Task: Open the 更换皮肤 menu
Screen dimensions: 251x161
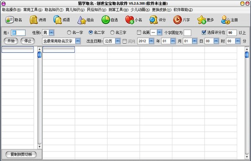Action: point(161,10)
